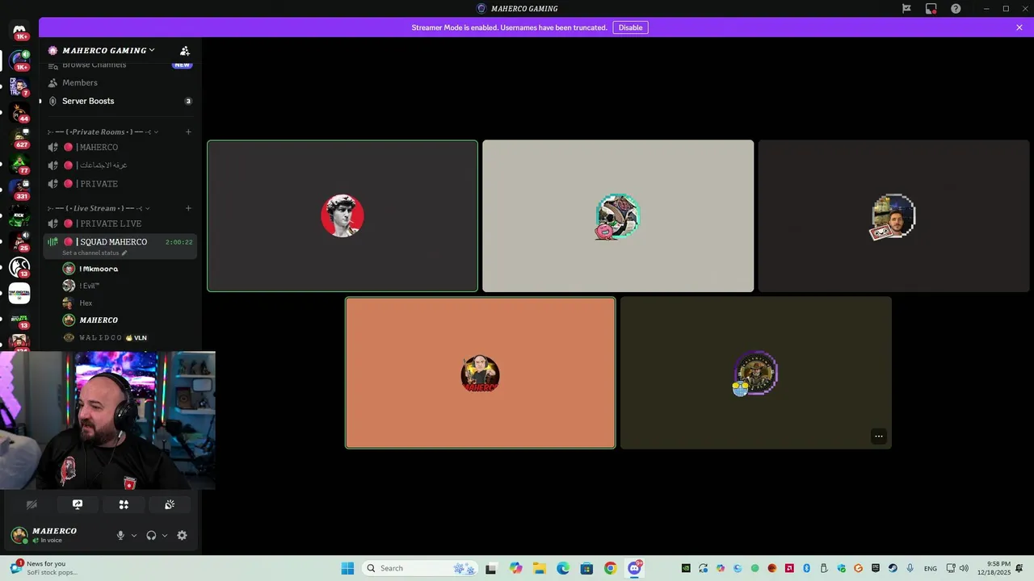Open the voice Activities launcher icon
Viewport: 1034px width, 581px height.
click(124, 504)
